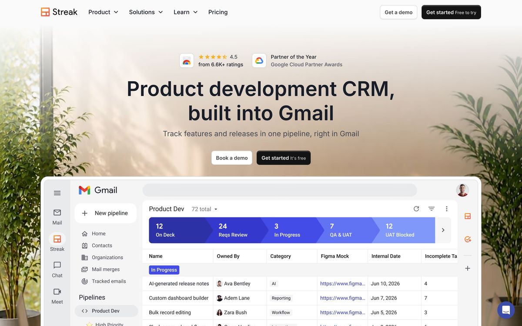Click the Streak logo in header

pyautogui.click(x=59, y=12)
